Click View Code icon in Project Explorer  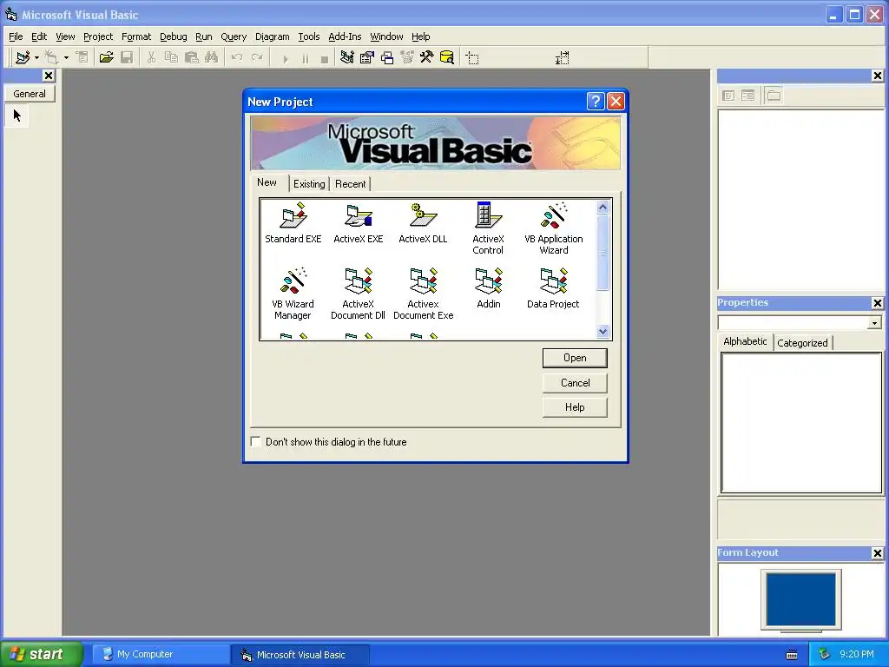click(x=728, y=96)
